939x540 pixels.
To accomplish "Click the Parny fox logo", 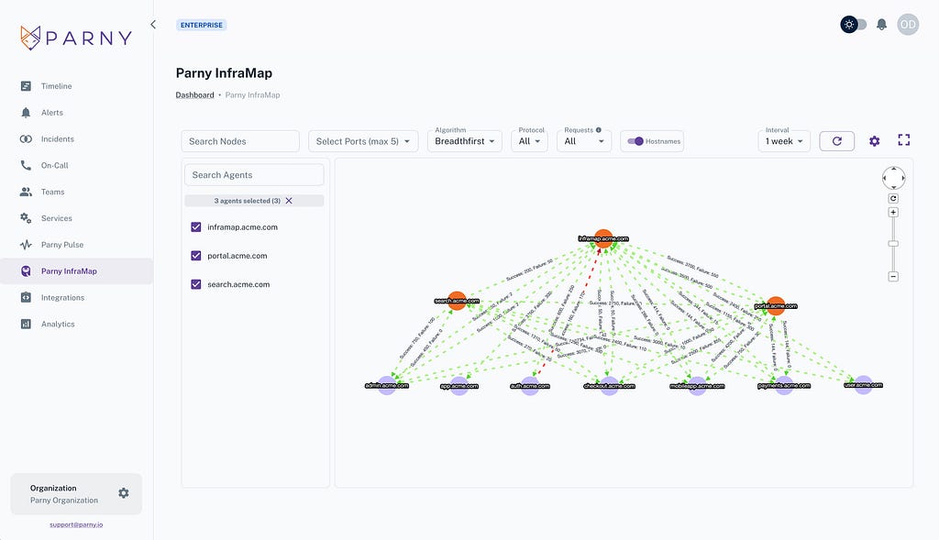I will coord(30,38).
